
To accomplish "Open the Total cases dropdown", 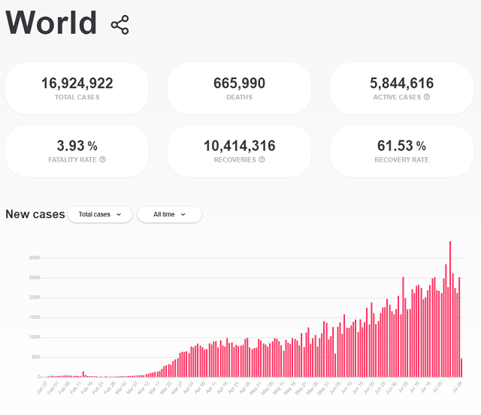I will pos(100,214).
